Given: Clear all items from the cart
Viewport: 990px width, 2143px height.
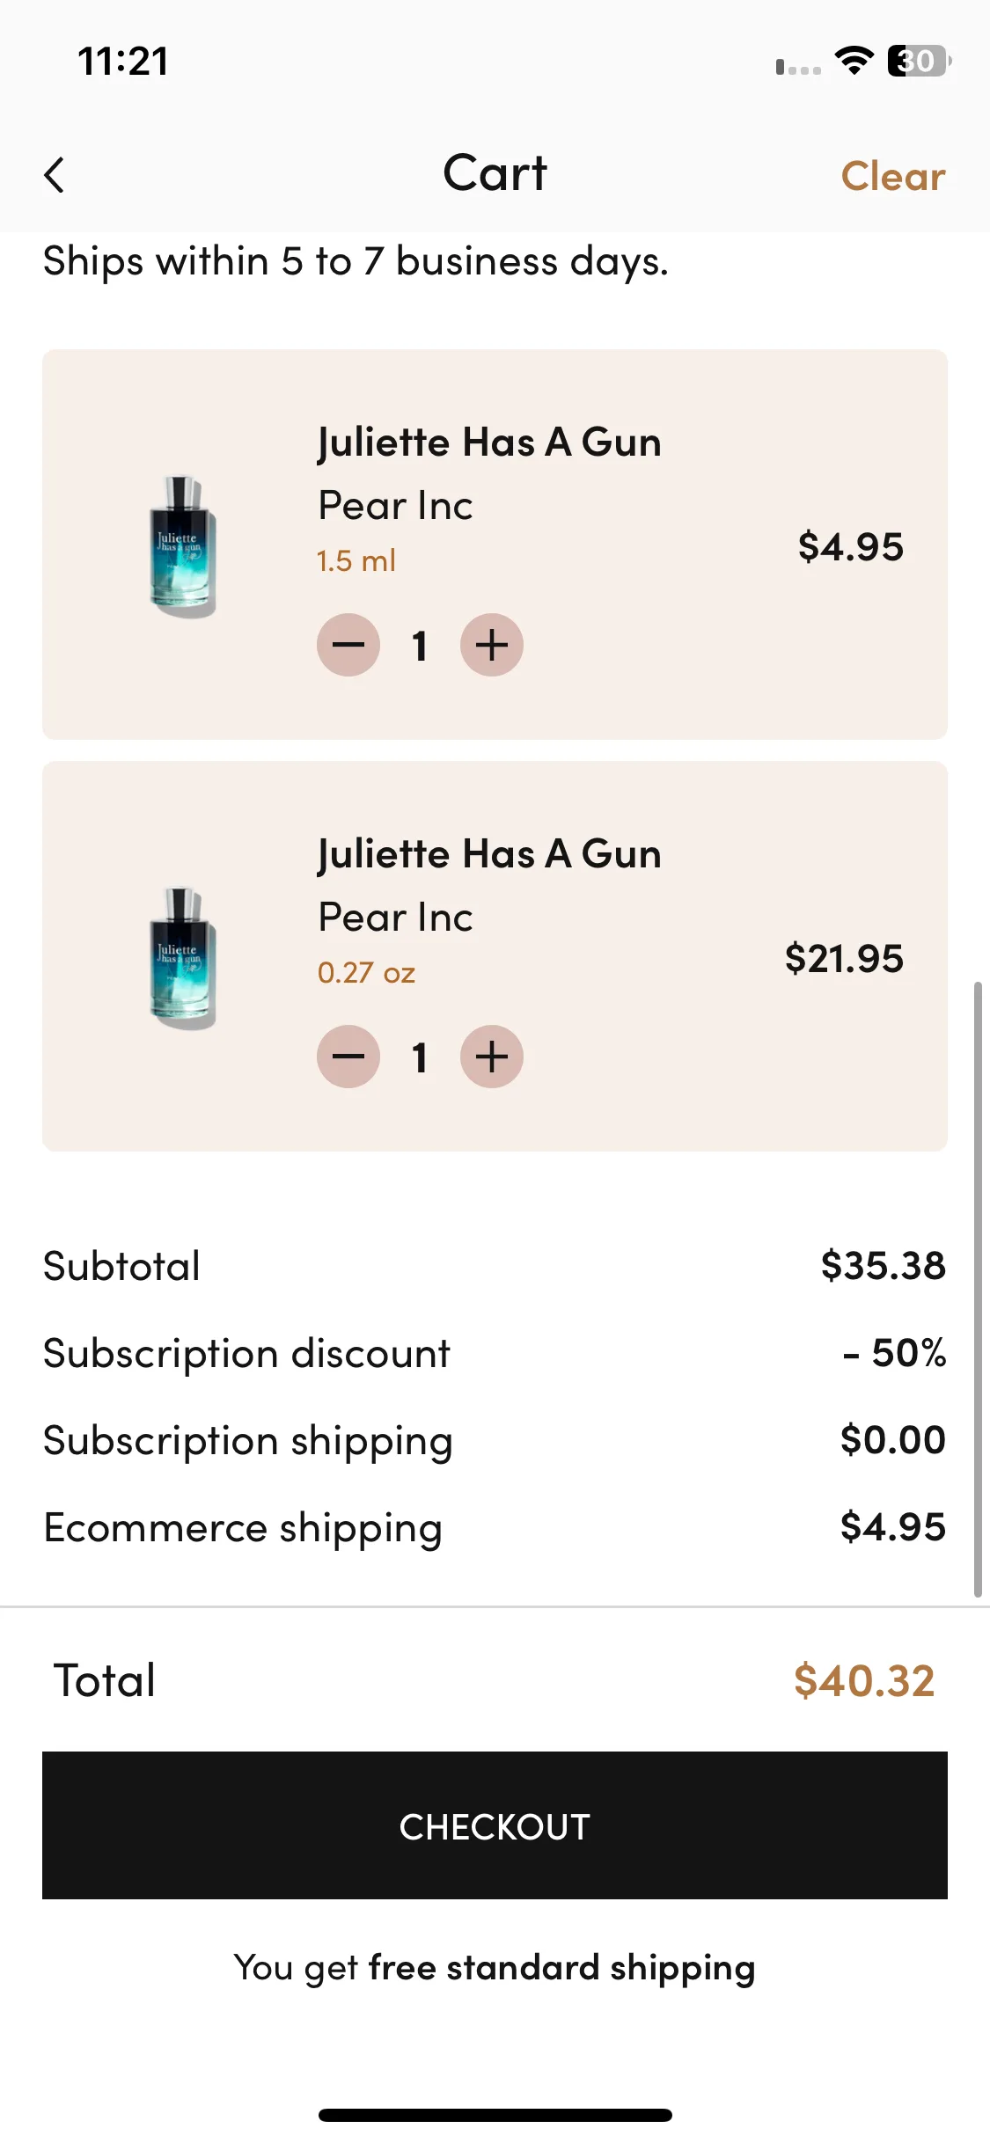Looking at the screenshot, I should click(x=893, y=177).
